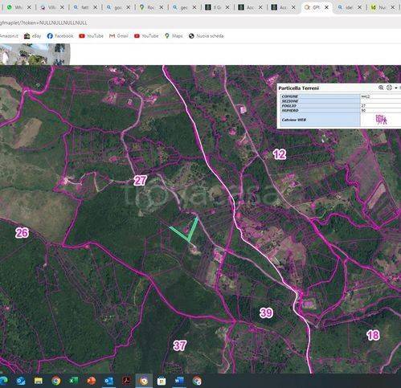Open the Facebook bookmark
The width and height of the screenshot is (401, 388).
click(60, 36)
